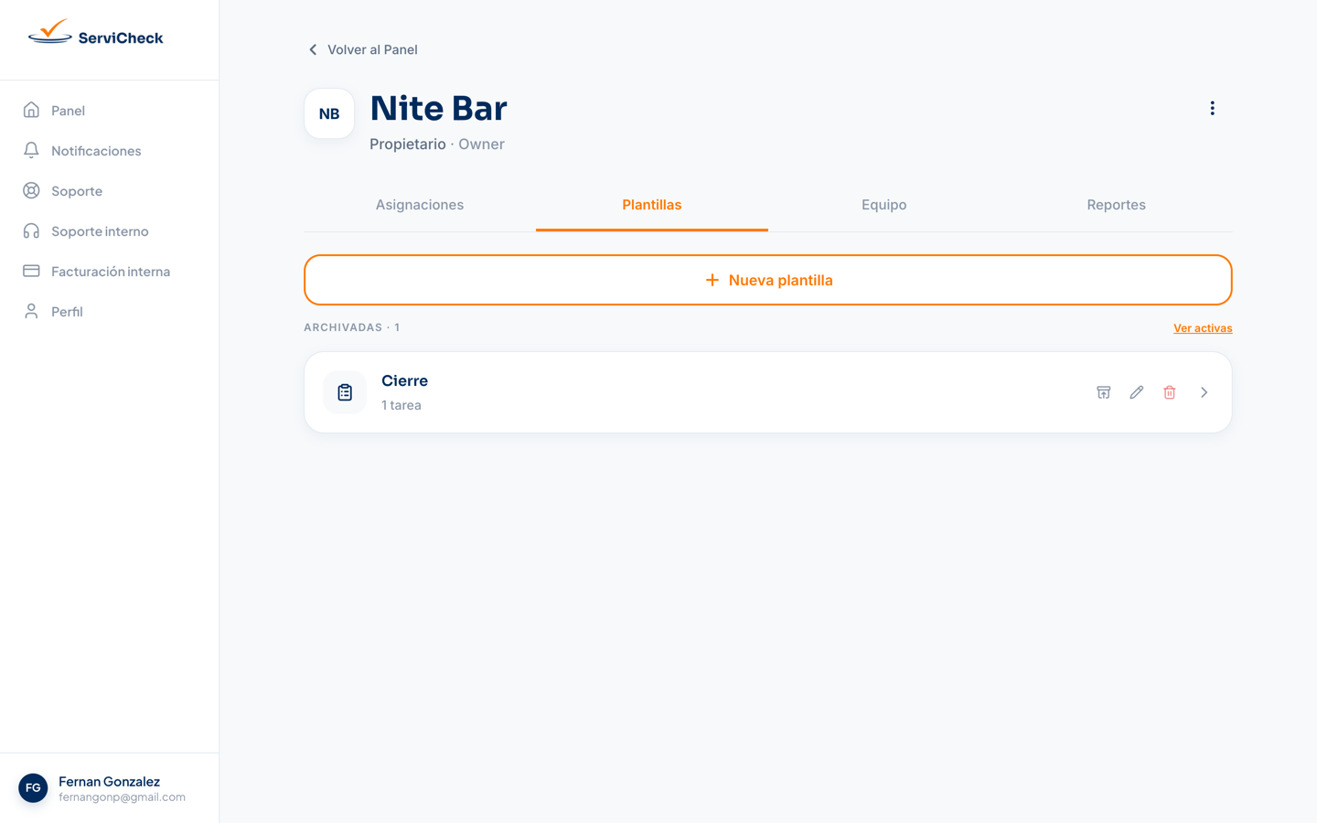This screenshot has width=1317, height=823.
Task: Edit the Cierre template with pencil icon
Action: (1137, 392)
